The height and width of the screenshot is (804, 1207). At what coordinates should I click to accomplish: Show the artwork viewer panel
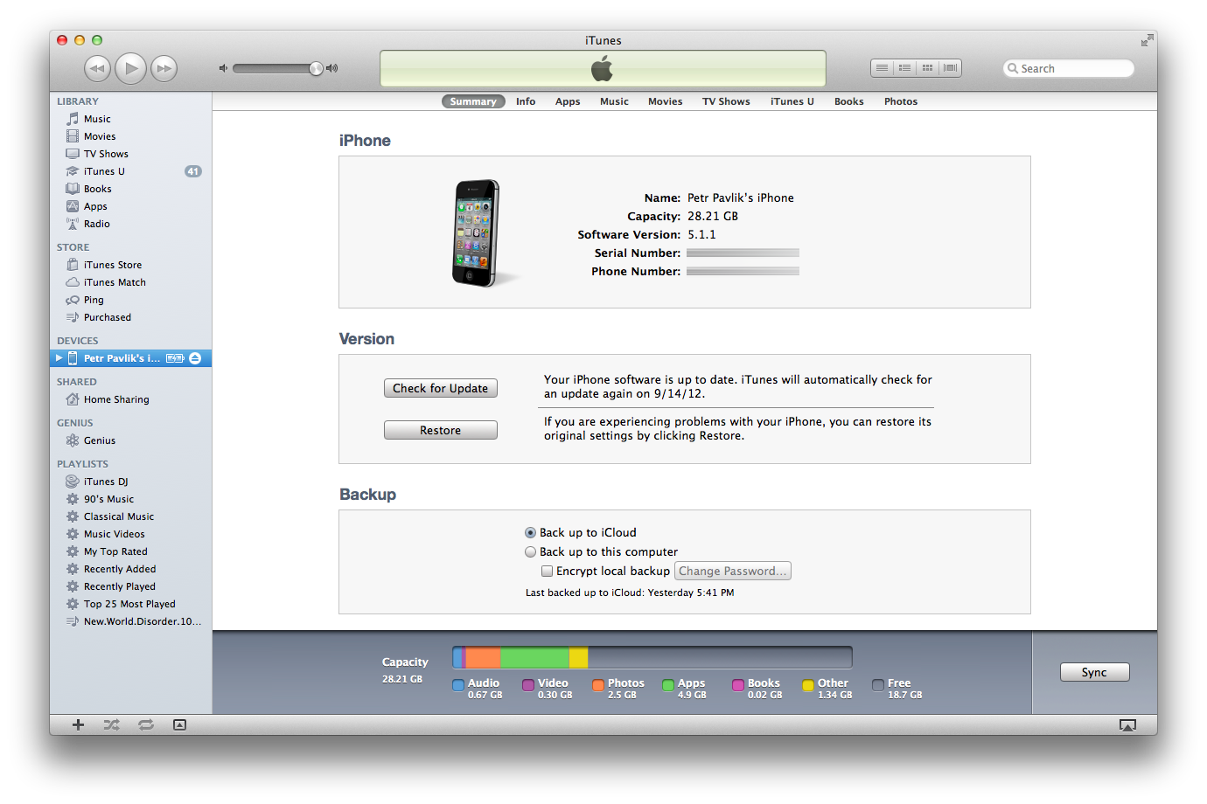(x=179, y=724)
